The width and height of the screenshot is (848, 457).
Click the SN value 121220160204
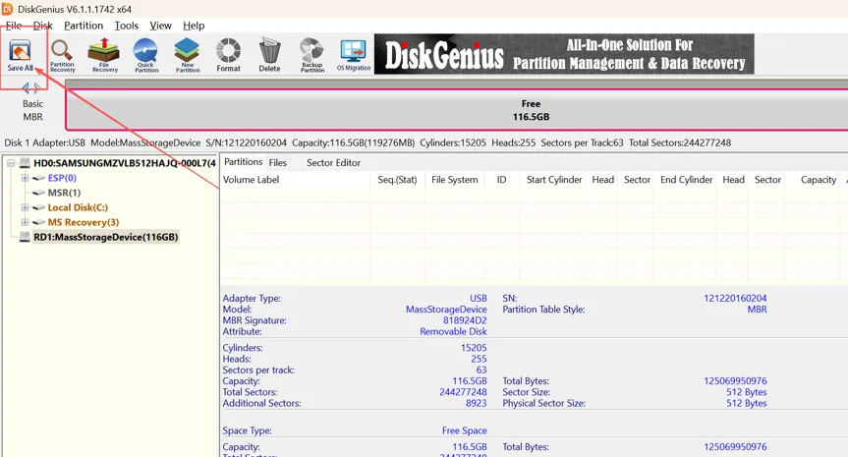point(735,298)
